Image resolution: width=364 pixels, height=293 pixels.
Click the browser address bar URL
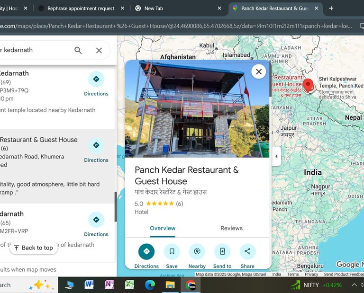[x=176, y=26]
